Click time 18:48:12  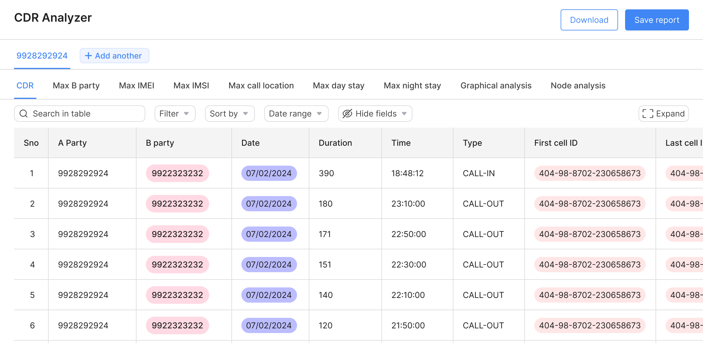407,173
